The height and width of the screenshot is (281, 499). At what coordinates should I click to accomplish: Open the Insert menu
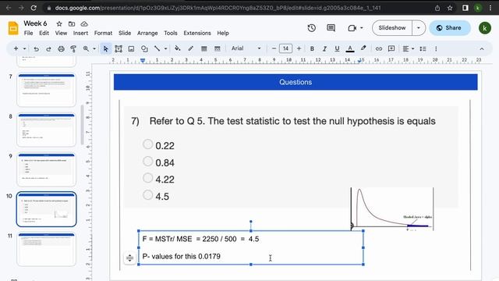click(x=80, y=33)
